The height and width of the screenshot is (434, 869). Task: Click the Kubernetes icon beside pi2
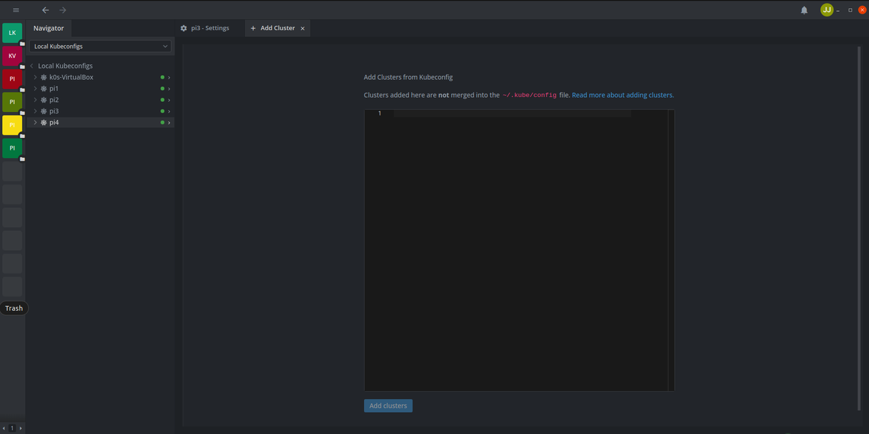[44, 100]
